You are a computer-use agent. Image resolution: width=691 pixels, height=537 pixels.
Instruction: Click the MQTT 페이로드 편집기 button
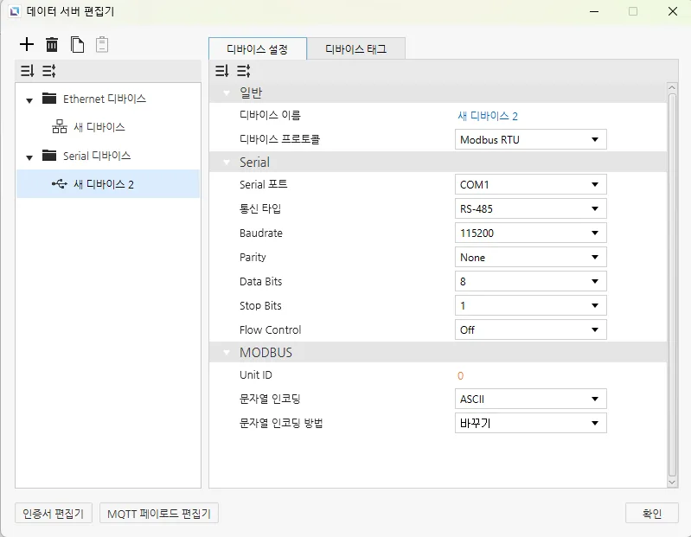point(159,514)
